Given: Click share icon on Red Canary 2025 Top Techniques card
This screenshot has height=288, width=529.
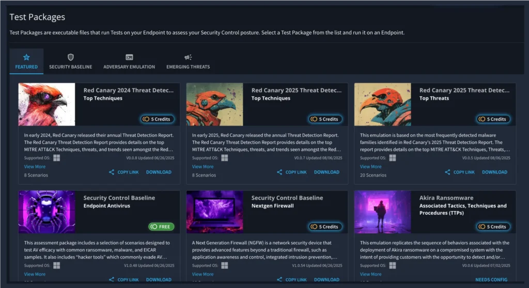Looking at the screenshot, I should pyautogui.click(x=279, y=172).
